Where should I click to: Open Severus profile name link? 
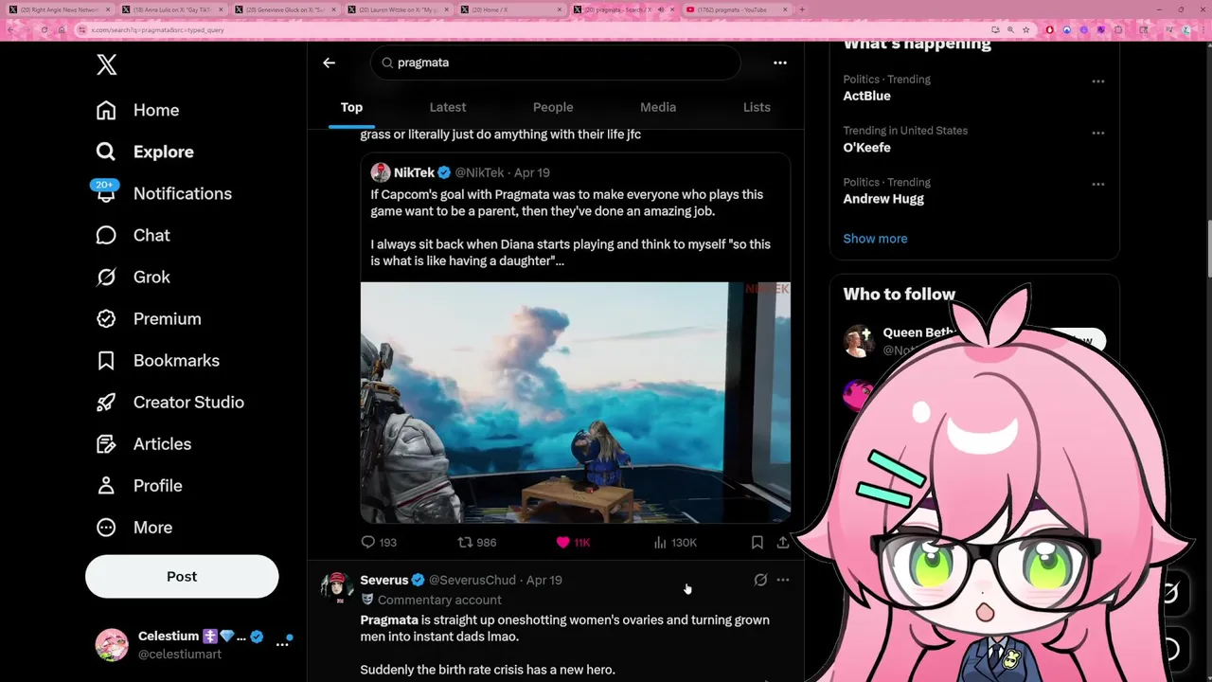(x=384, y=580)
